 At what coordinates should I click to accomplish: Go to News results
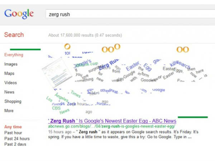click(x=9, y=92)
